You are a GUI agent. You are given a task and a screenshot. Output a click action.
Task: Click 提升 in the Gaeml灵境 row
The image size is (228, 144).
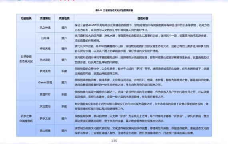[64, 82]
